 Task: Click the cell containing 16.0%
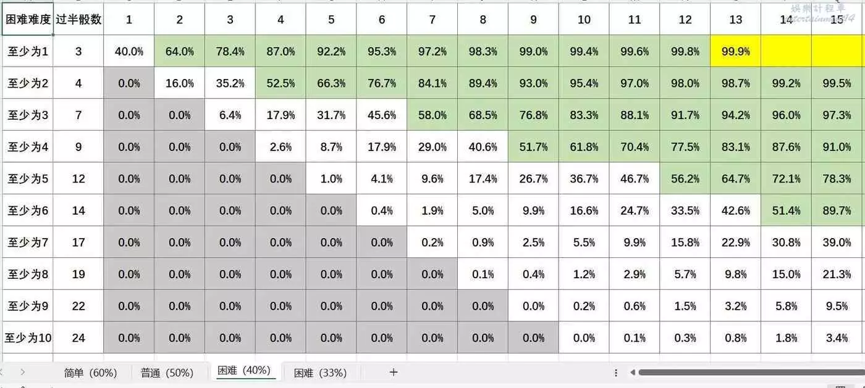[x=180, y=83]
